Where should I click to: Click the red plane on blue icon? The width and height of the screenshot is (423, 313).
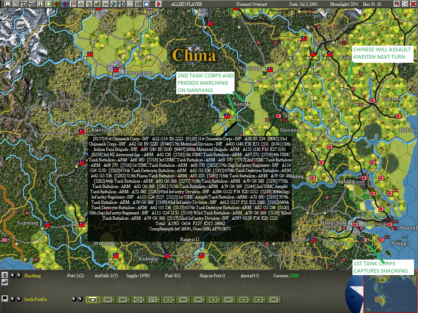coord(65,4)
